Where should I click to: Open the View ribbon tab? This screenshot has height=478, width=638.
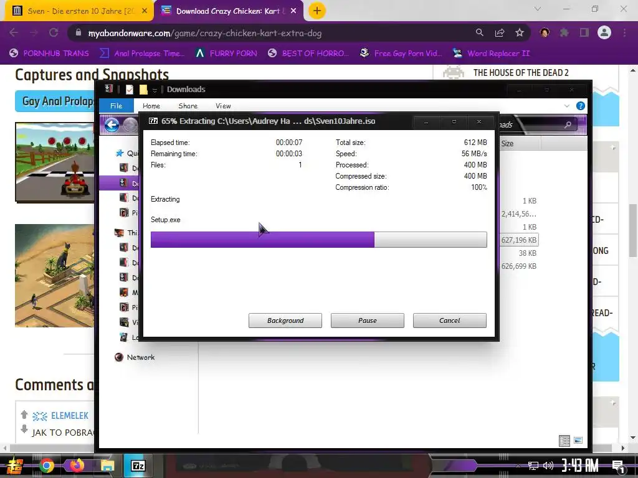[x=223, y=106]
